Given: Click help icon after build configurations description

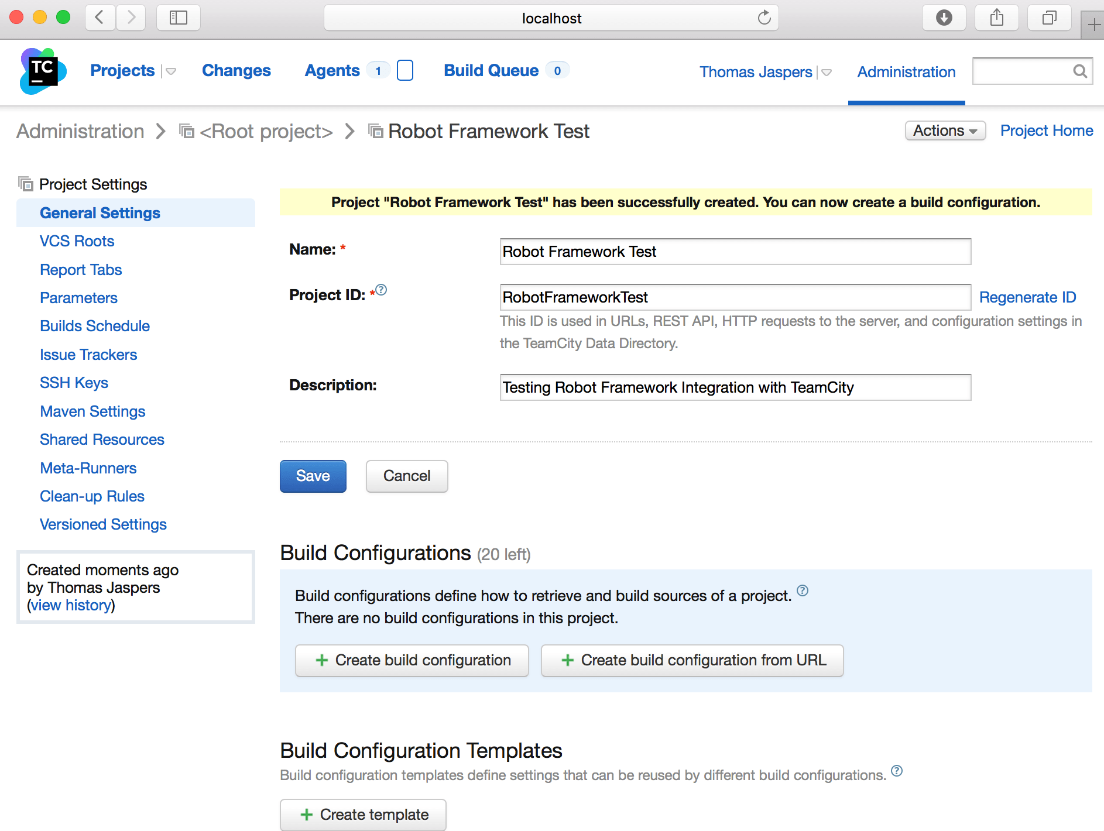Looking at the screenshot, I should (803, 590).
